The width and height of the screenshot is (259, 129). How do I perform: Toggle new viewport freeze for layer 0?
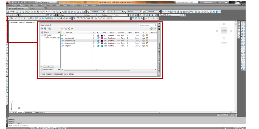click(x=147, y=35)
